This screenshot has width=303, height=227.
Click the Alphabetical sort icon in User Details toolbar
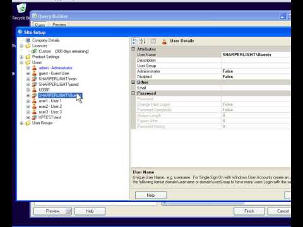[x=143, y=41]
